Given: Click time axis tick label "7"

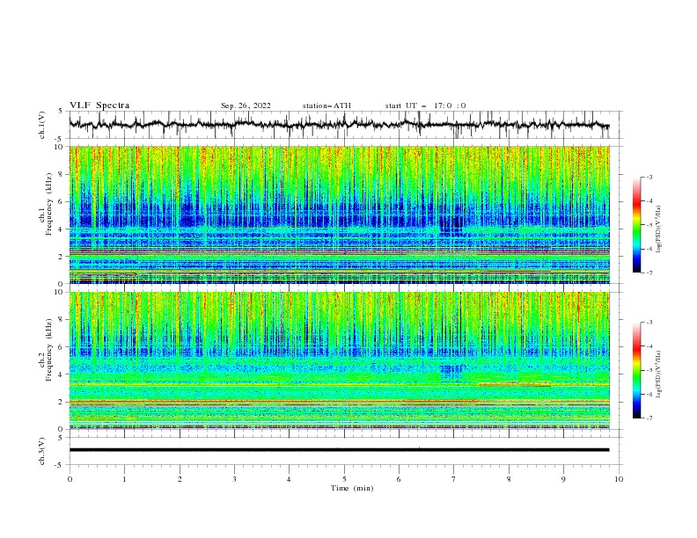Looking at the screenshot, I should 454,479.
